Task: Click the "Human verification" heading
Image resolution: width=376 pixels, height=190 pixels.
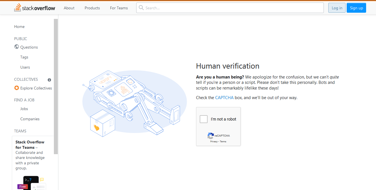Action: click(x=228, y=66)
